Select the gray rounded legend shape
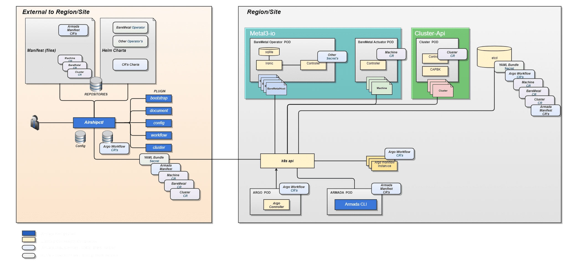Viewport: 567px width, 263px height. point(29,256)
